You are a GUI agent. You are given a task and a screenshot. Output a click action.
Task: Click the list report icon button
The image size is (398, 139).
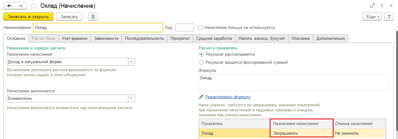93,16
